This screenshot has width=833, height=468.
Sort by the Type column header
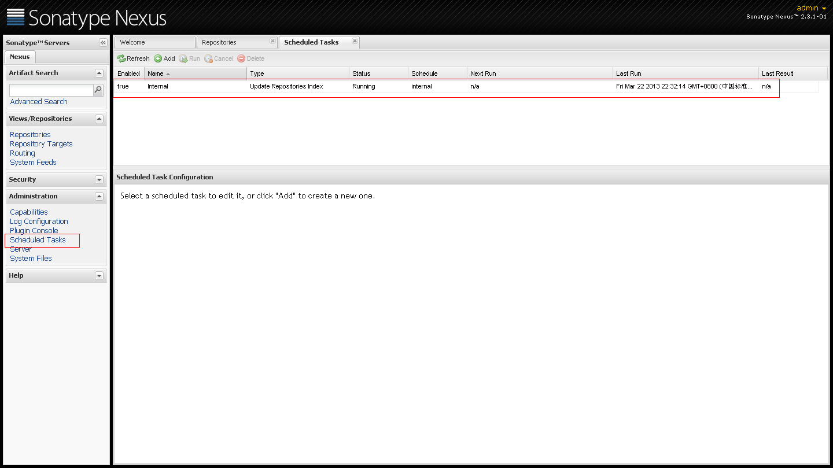(x=298, y=73)
